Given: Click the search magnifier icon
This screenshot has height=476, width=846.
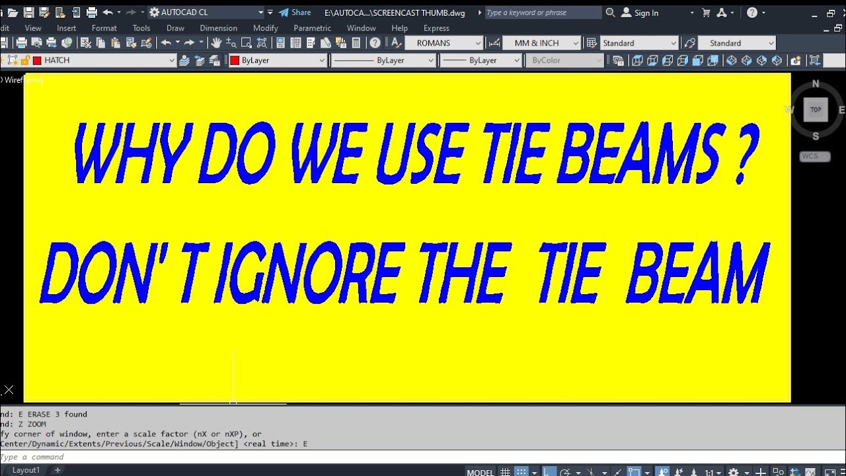Looking at the screenshot, I should (x=610, y=13).
